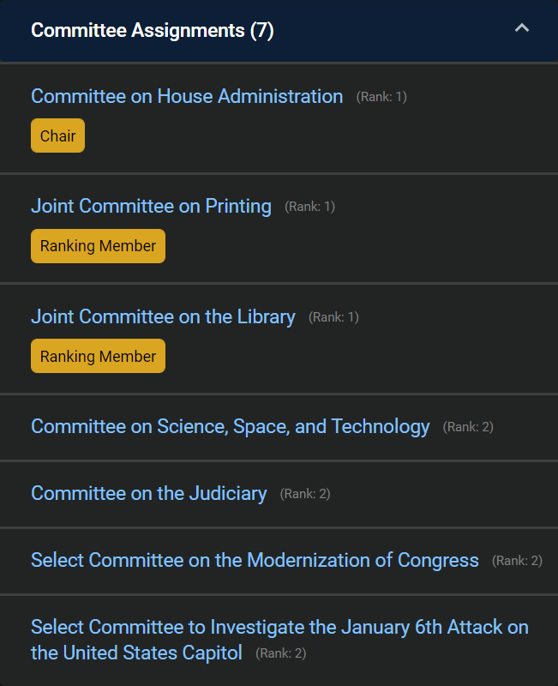Click the rank label beside House Administration
The image size is (558, 686).
[381, 97]
